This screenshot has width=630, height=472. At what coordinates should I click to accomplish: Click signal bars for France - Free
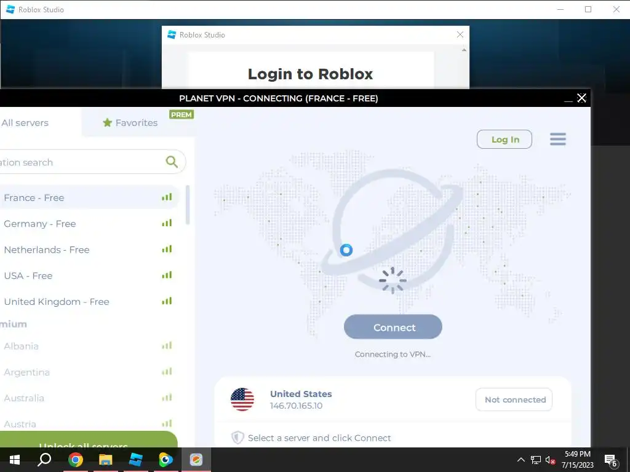[167, 197]
